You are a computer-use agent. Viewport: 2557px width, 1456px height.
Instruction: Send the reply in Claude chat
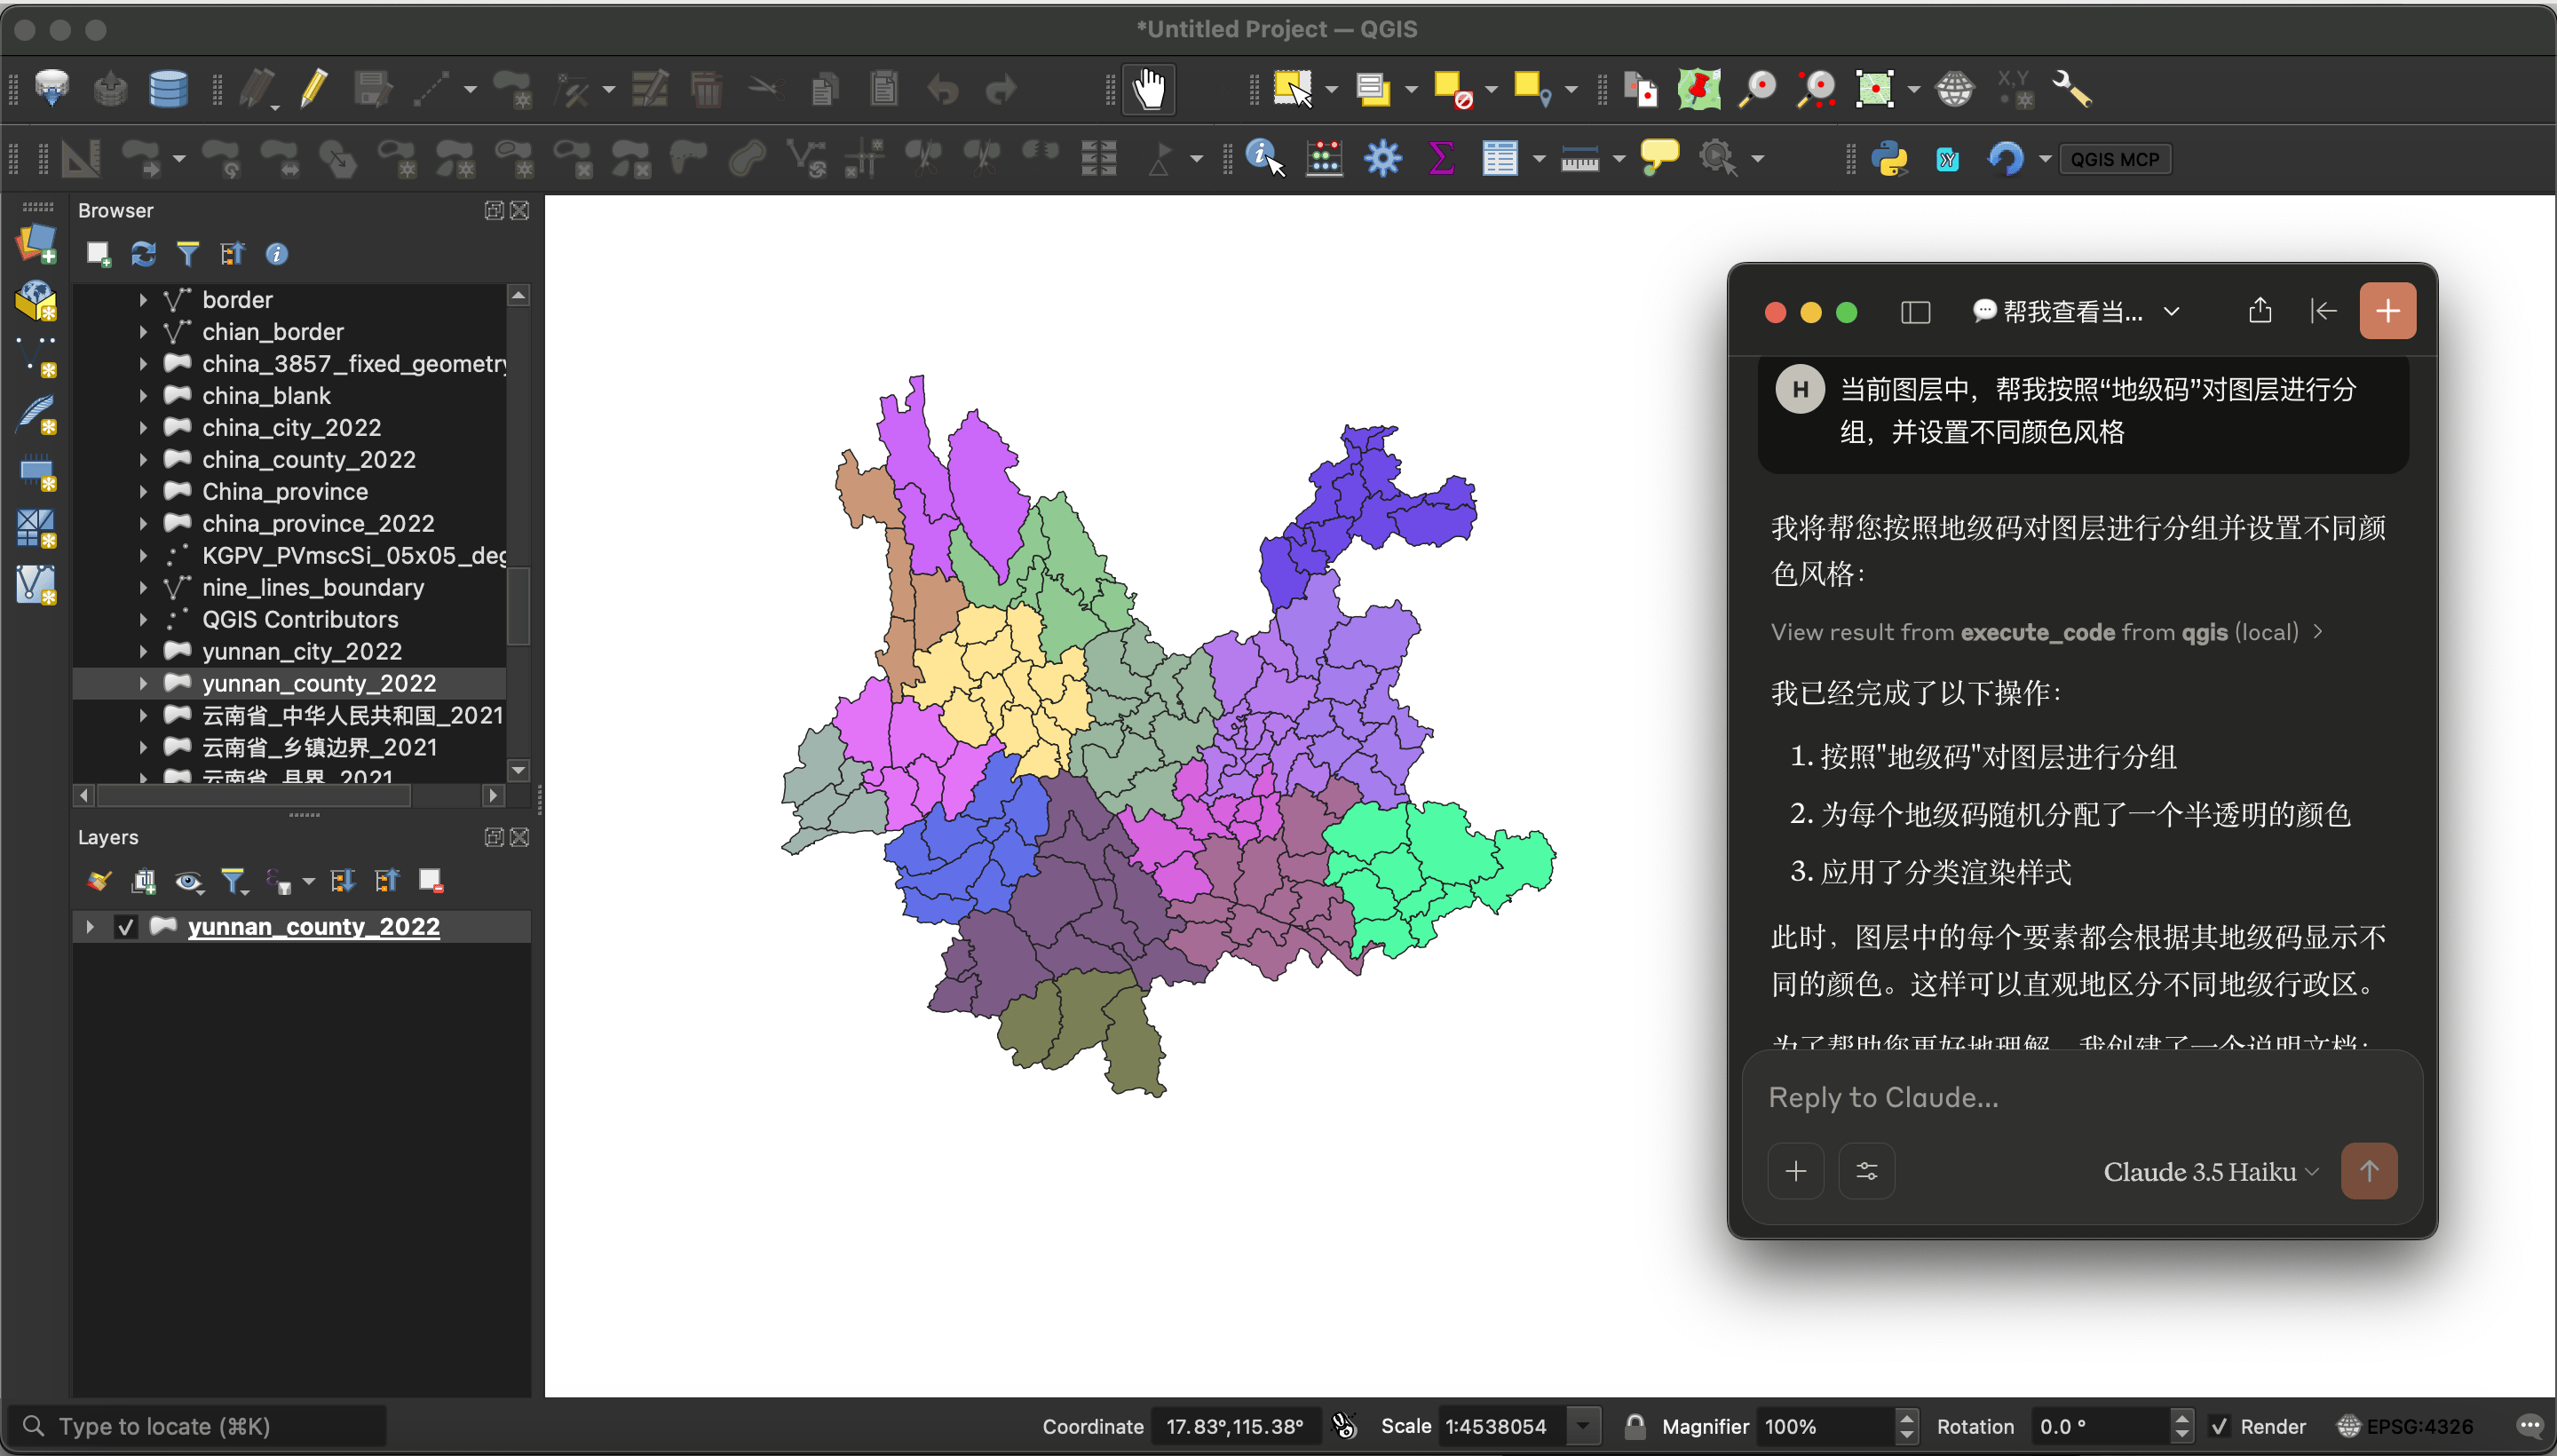2370,1171
